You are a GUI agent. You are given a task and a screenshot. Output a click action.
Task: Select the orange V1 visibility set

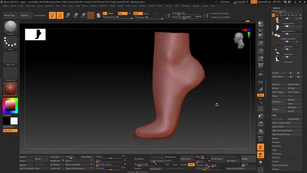coord(273,15)
